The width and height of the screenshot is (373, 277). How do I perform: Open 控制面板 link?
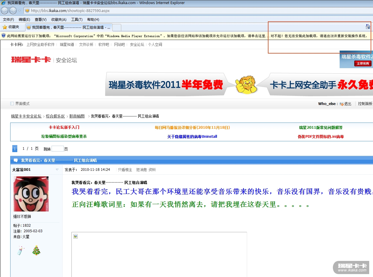[365, 104]
